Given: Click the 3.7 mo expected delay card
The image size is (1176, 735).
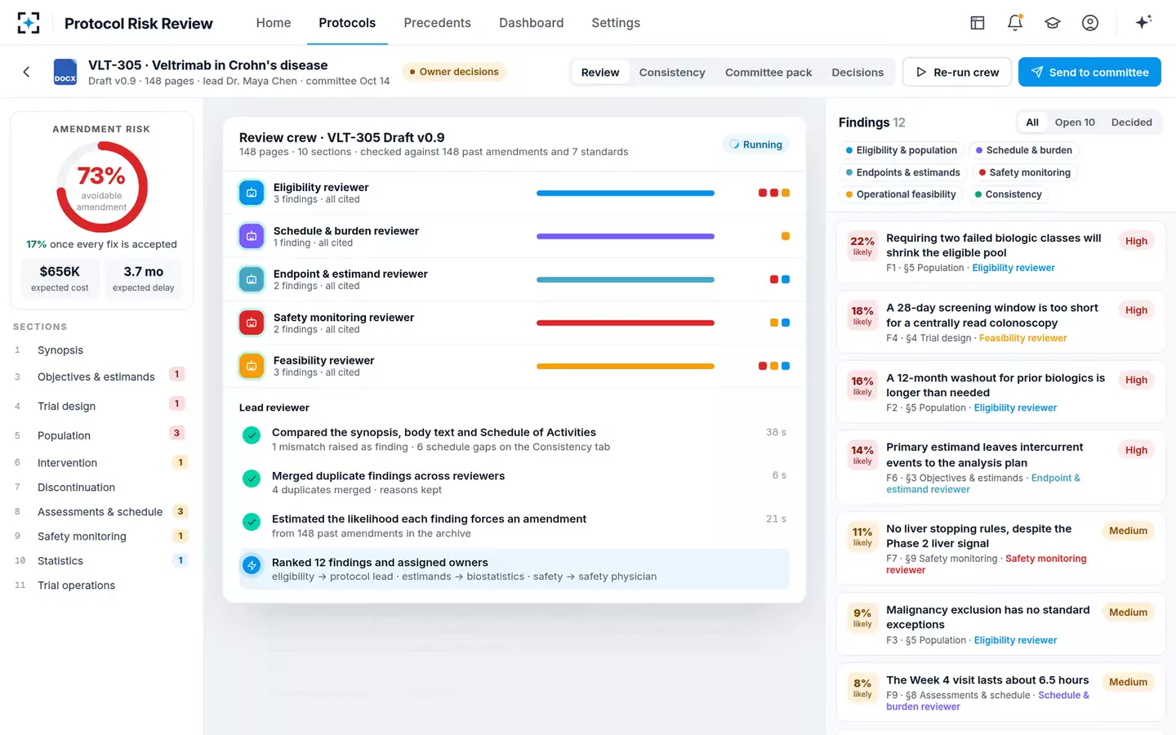Looking at the screenshot, I should point(144,278).
